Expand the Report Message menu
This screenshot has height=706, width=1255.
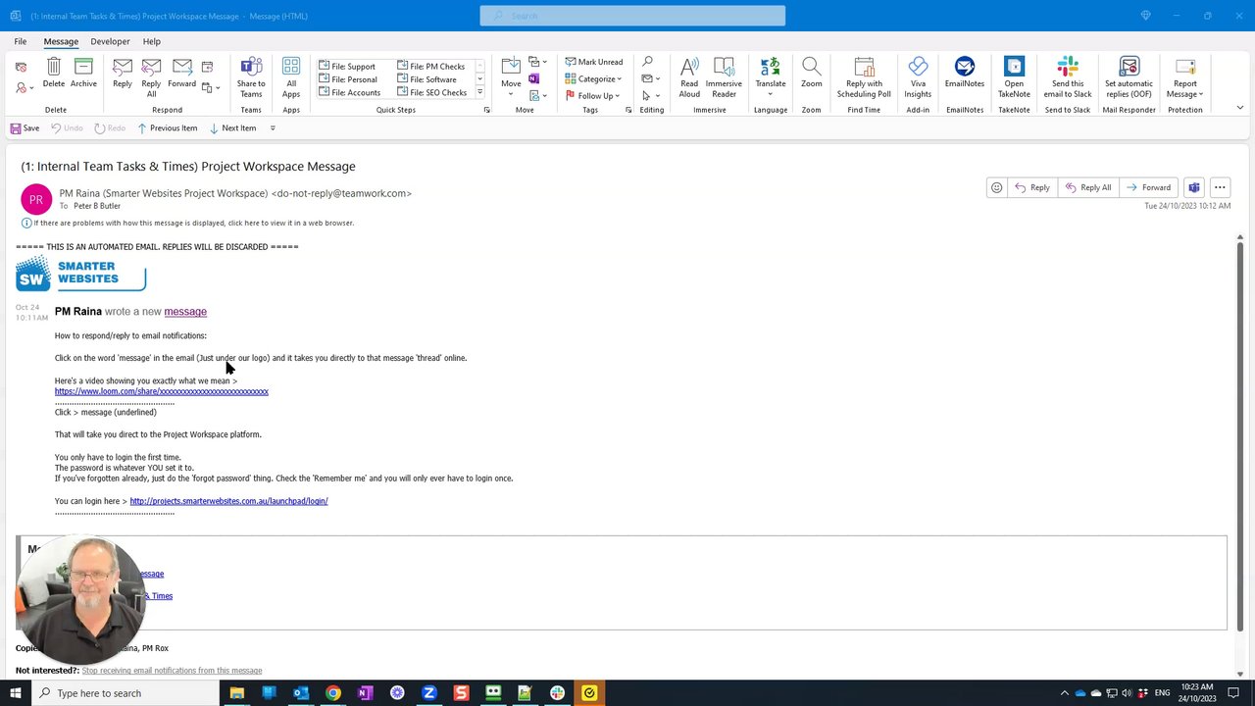1185,76
